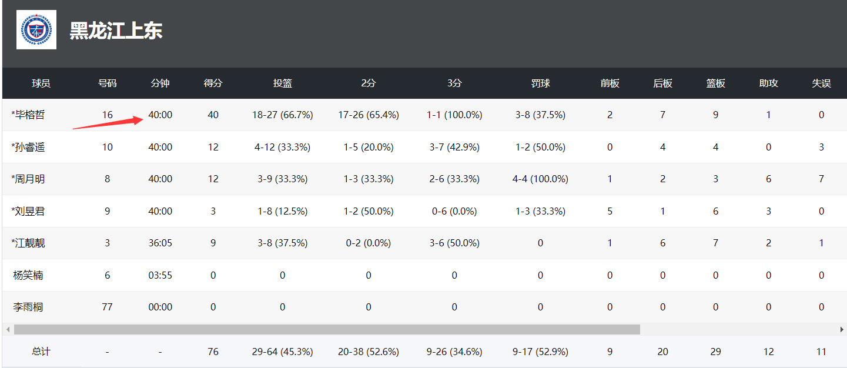Open player 孙睿遥's name link
Image resolution: width=847 pixels, height=368 pixels.
click(x=28, y=147)
